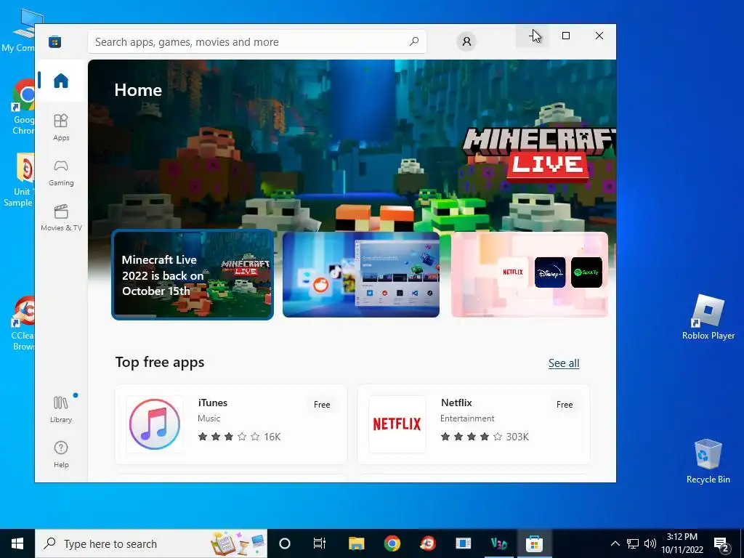
Task: Open the Library in sidebar
Action: coord(61,409)
